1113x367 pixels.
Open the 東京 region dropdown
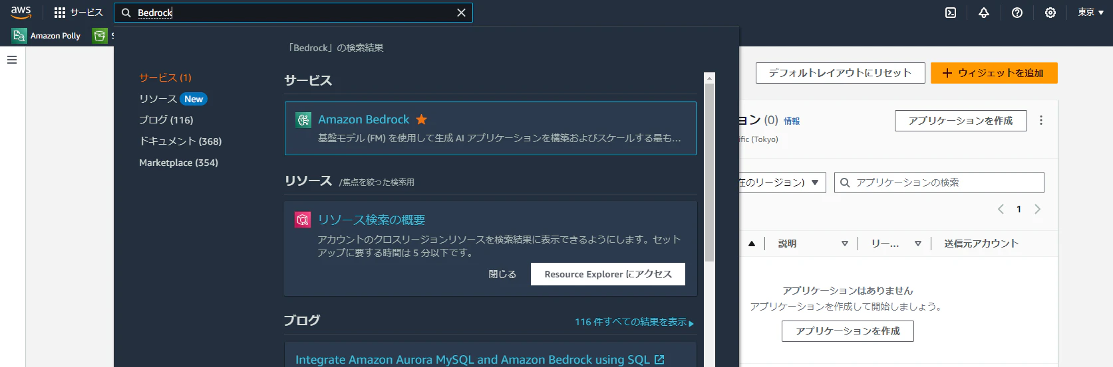coord(1091,13)
